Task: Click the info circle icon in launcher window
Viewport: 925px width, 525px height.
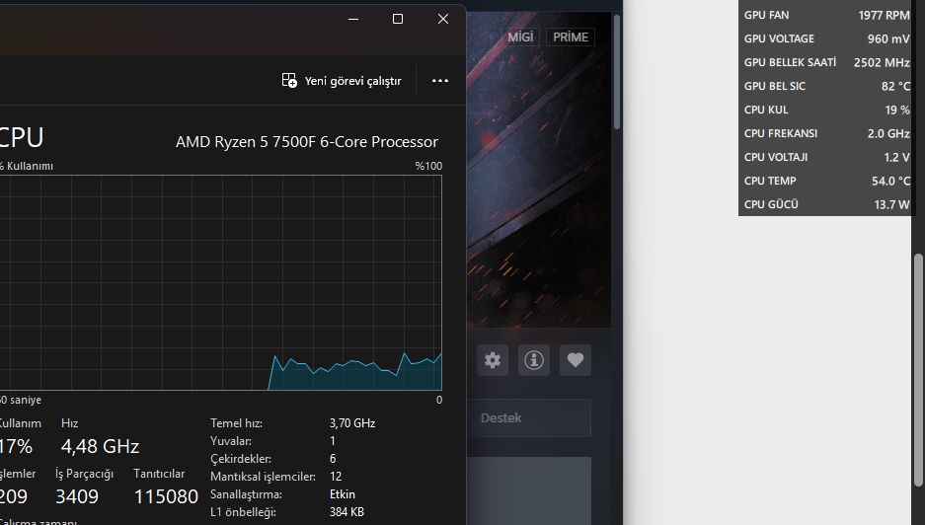Action: [534, 360]
